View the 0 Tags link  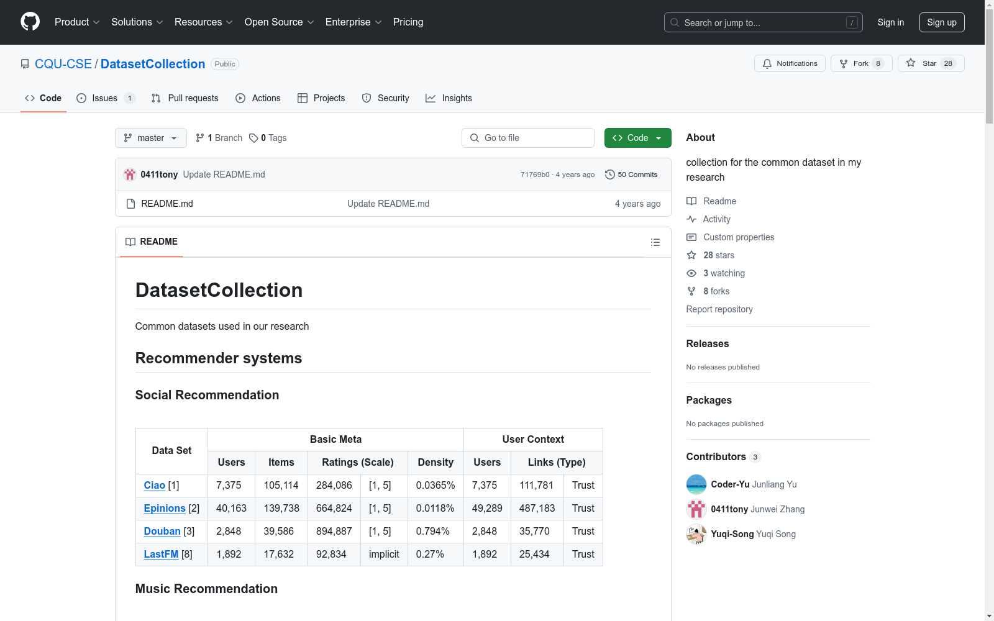point(268,138)
